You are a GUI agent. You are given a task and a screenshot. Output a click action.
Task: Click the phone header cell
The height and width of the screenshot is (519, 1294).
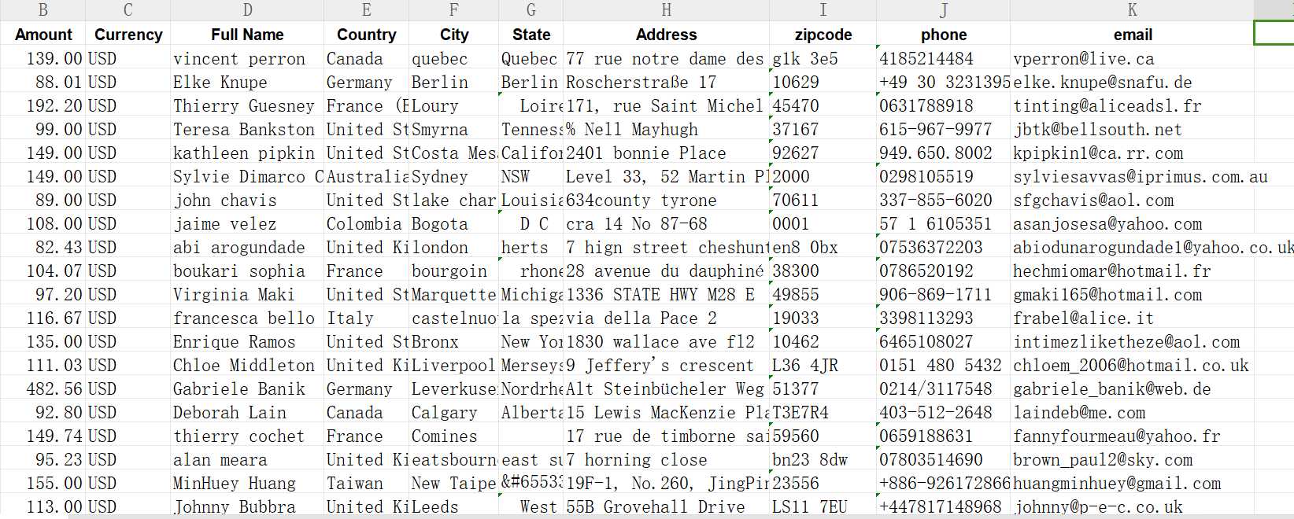pyautogui.click(x=943, y=35)
